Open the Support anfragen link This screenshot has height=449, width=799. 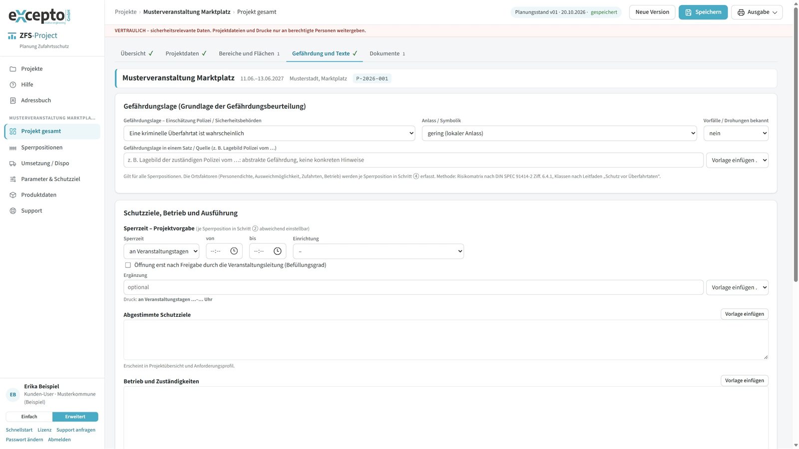coord(76,430)
